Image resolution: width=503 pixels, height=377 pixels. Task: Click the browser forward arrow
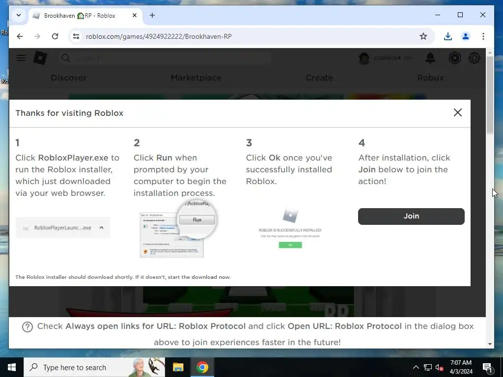coord(37,36)
